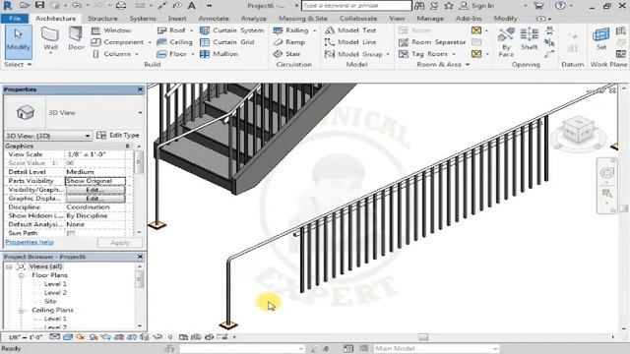
Task: Pick the Curtain Grid tool
Action: pos(227,42)
